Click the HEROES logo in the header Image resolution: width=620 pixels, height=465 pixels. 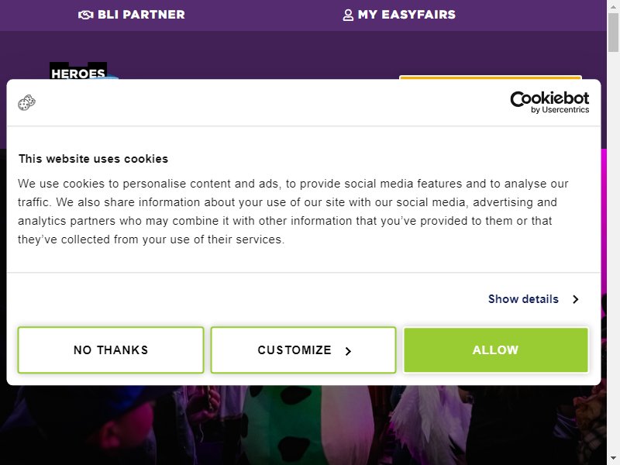78,71
